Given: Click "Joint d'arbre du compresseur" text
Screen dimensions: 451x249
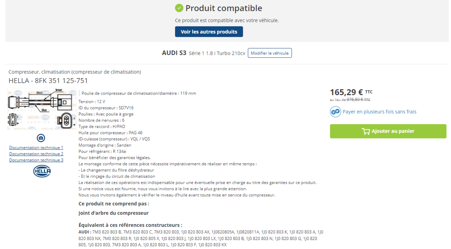Looking at the screenshot, I should tap(113, 213).
